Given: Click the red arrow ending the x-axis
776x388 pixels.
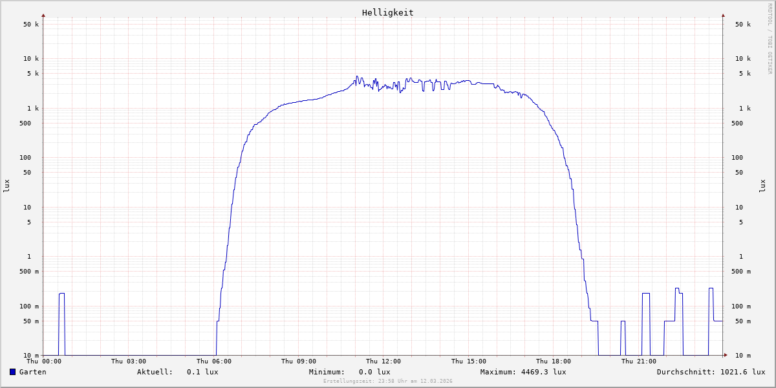Looking at the screenshot, I should [x=726, y=355].
